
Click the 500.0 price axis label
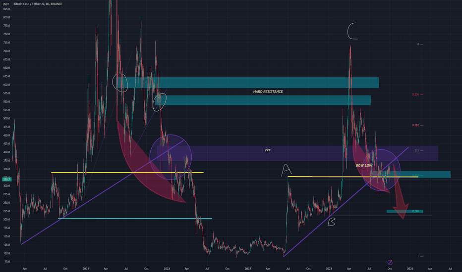pos(6,119)
